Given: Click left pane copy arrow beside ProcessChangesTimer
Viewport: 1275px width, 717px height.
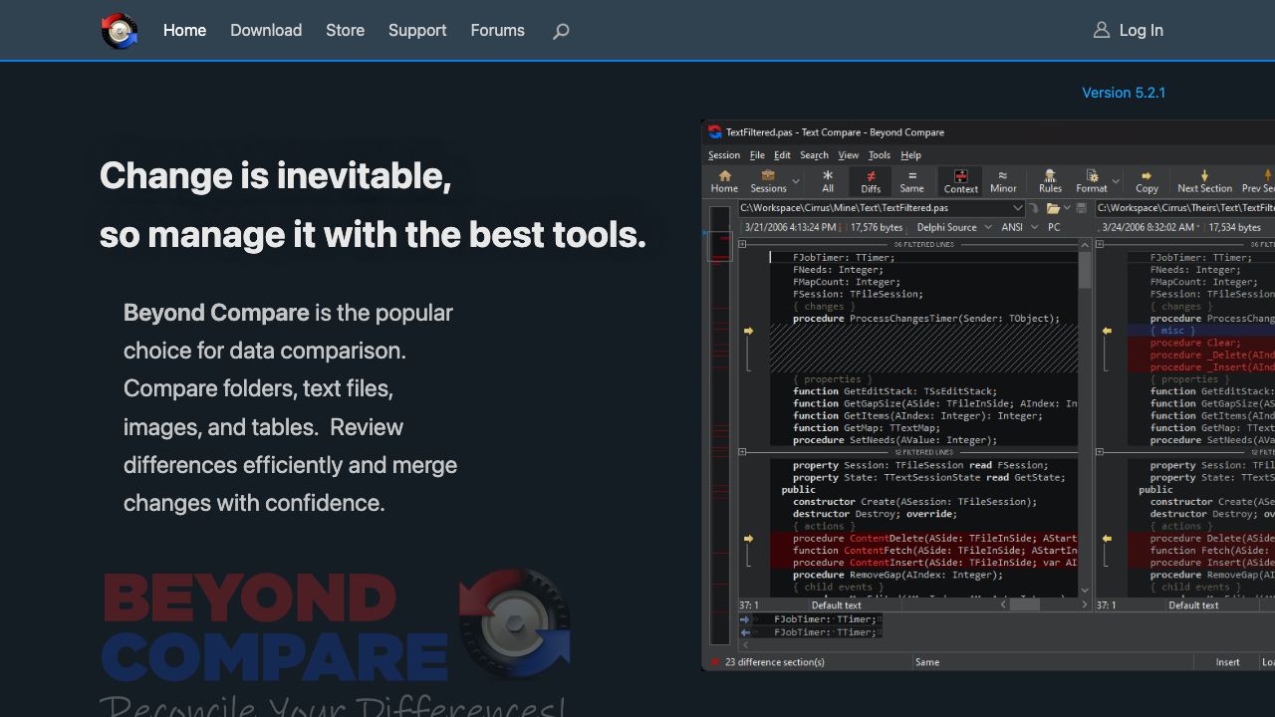Looking at the screenshot, I should 748,331.
